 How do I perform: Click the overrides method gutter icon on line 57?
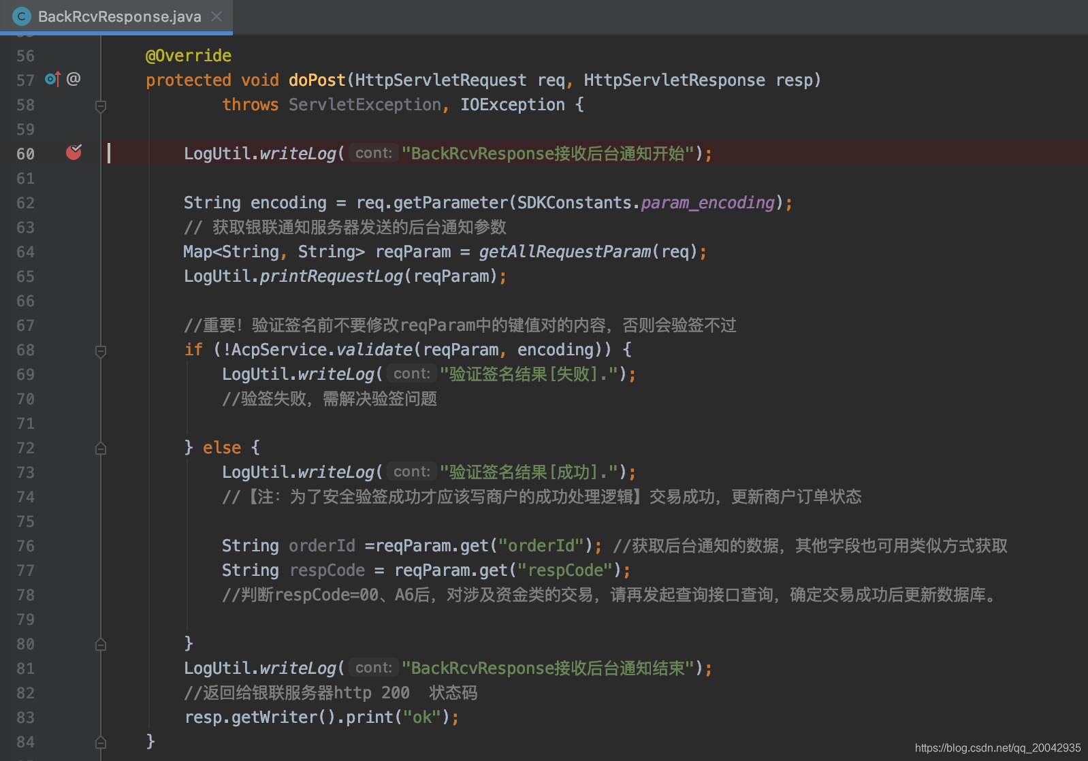tap(53, 79)
